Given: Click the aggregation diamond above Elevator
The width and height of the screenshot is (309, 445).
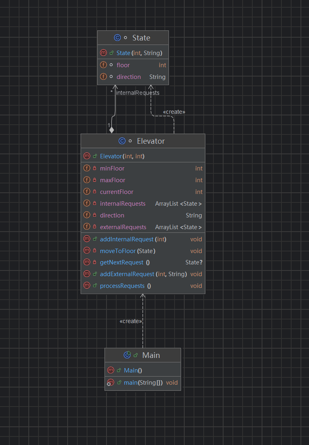Looking at the screenshot, I should click(111, 130).
